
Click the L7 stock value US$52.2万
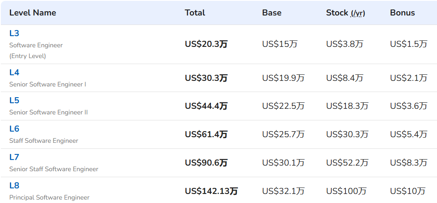347,162
